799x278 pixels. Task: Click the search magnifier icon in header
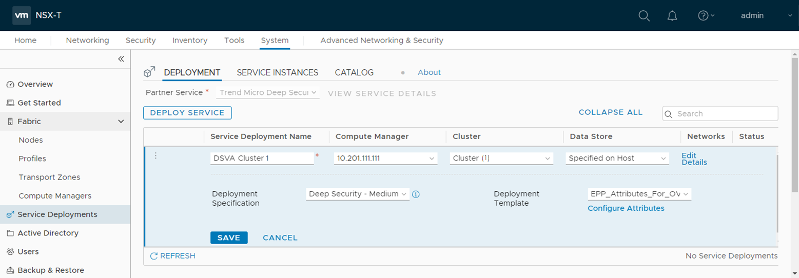644,15
